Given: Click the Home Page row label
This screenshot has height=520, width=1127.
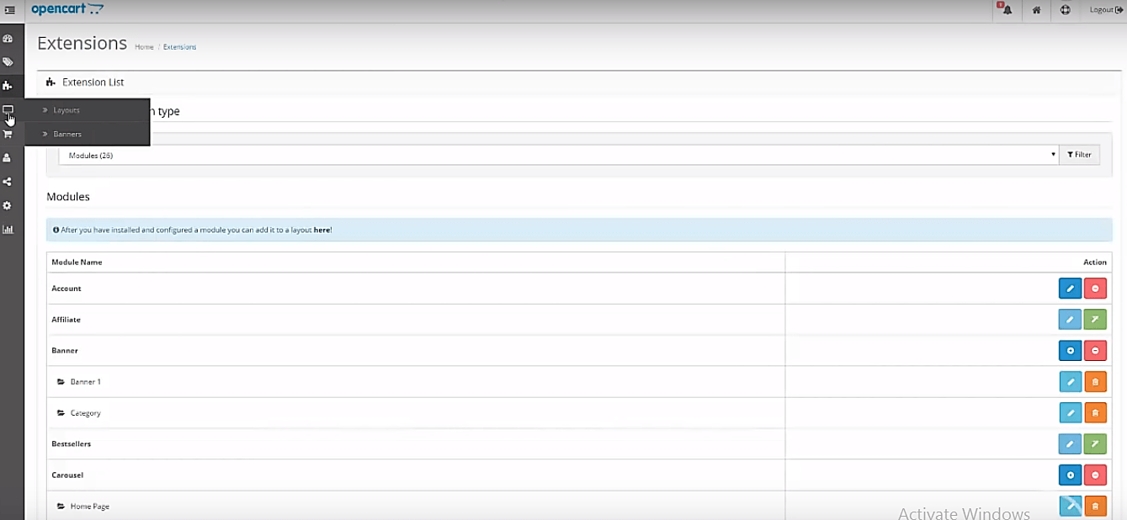Looking at the screenshot, I should [x=89, y=507].
